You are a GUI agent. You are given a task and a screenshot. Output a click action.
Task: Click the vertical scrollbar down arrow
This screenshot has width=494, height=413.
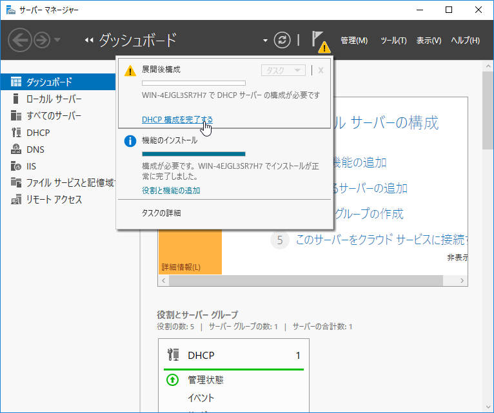[488, 407]
